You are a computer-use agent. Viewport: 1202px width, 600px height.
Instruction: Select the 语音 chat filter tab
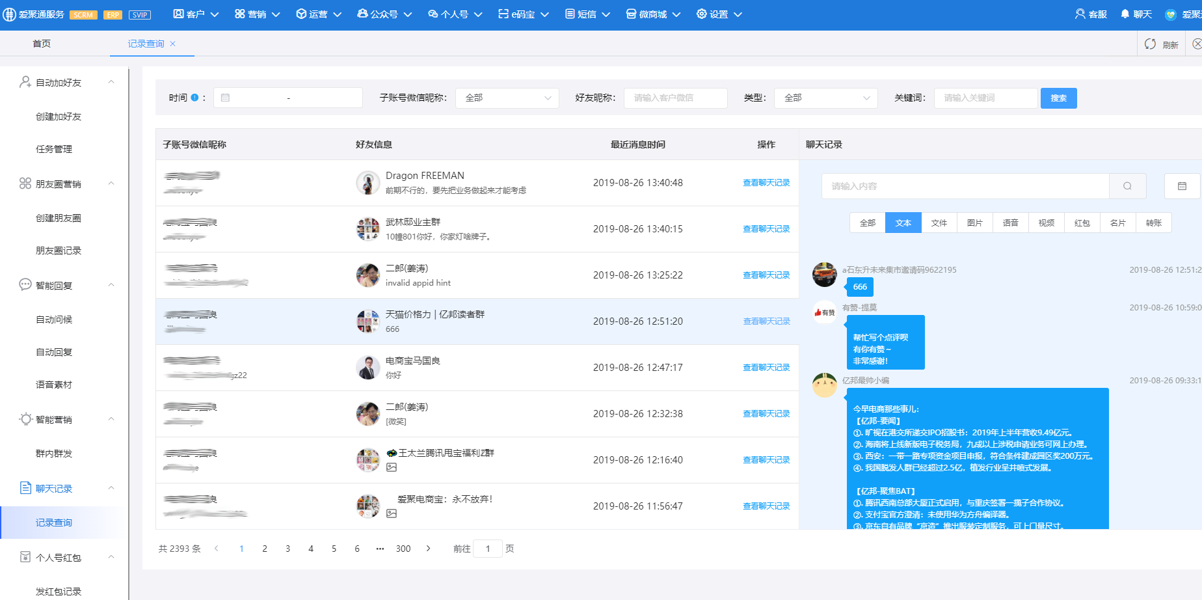[x=1011, y=223]
